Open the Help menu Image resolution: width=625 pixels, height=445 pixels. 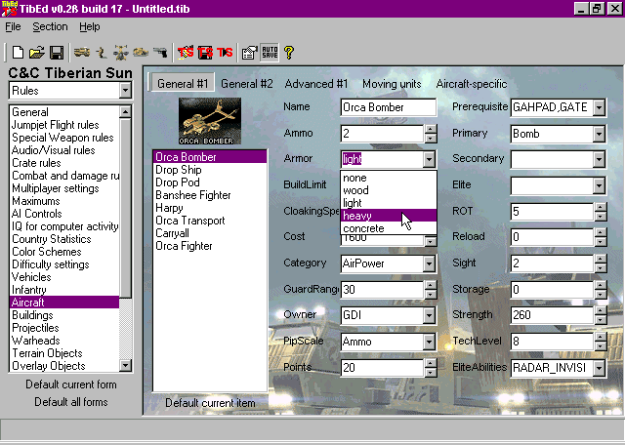pos(89,26)
